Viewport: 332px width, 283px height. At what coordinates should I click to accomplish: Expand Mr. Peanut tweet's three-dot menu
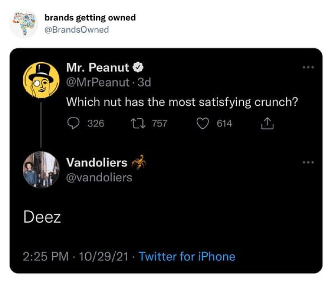(309, 68)
